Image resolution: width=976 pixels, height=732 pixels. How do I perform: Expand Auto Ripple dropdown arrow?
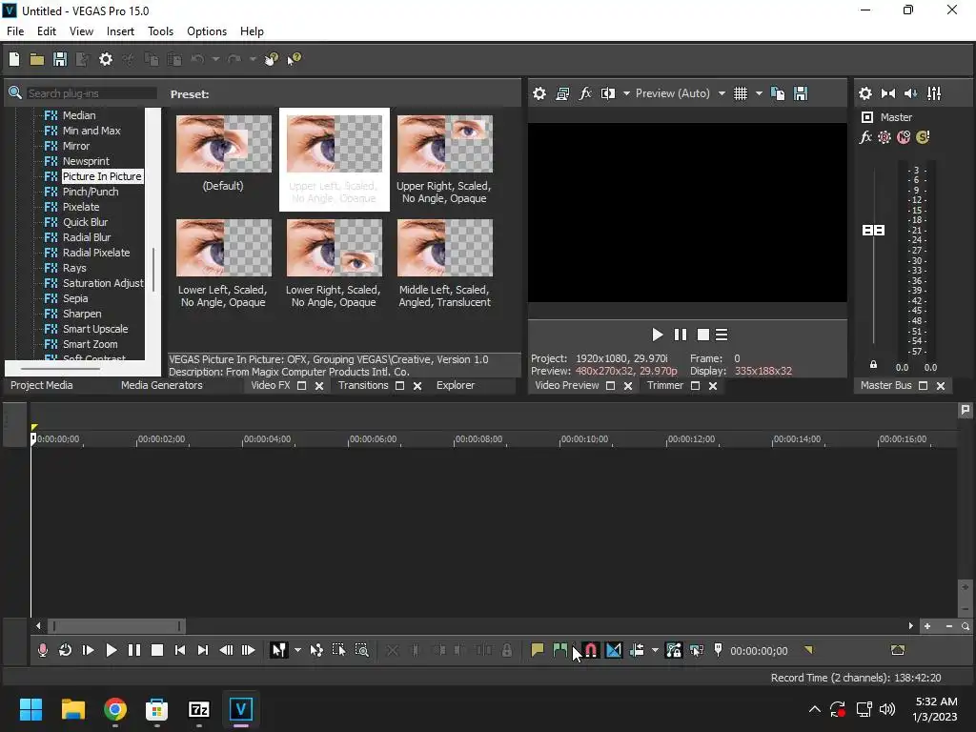[655, 650]
